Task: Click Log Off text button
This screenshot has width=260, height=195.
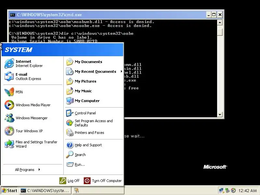Action: coord(73,181)
